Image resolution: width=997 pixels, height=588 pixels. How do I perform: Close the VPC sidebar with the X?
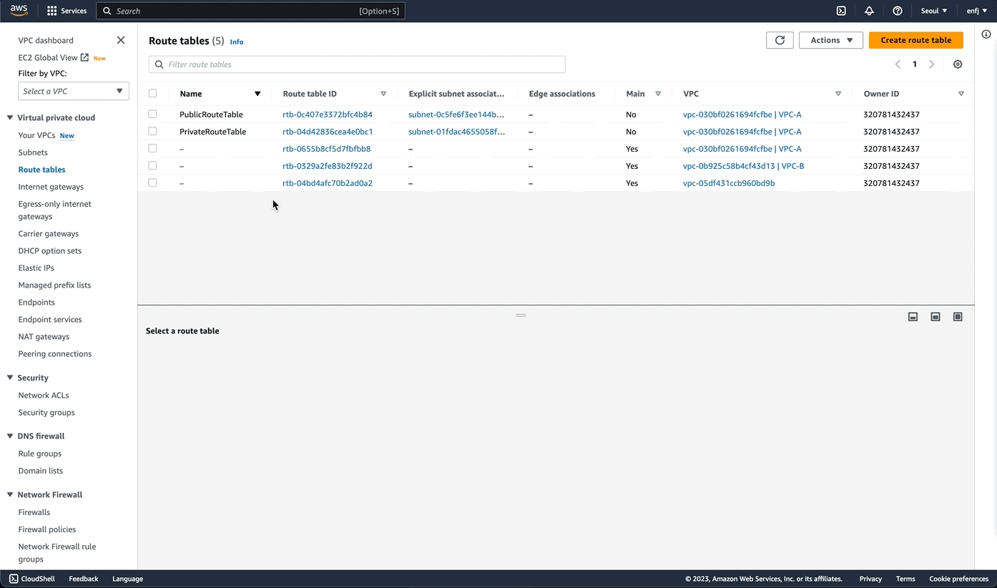[x=121, y=40]
